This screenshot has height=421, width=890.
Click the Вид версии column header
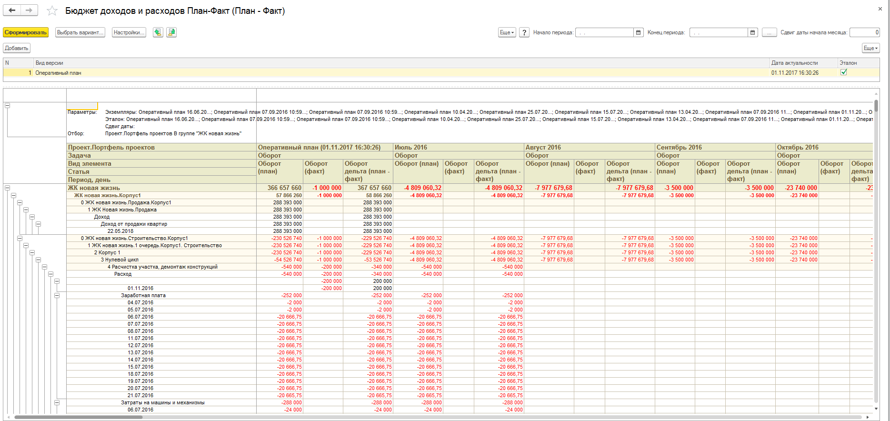(401, 63)
